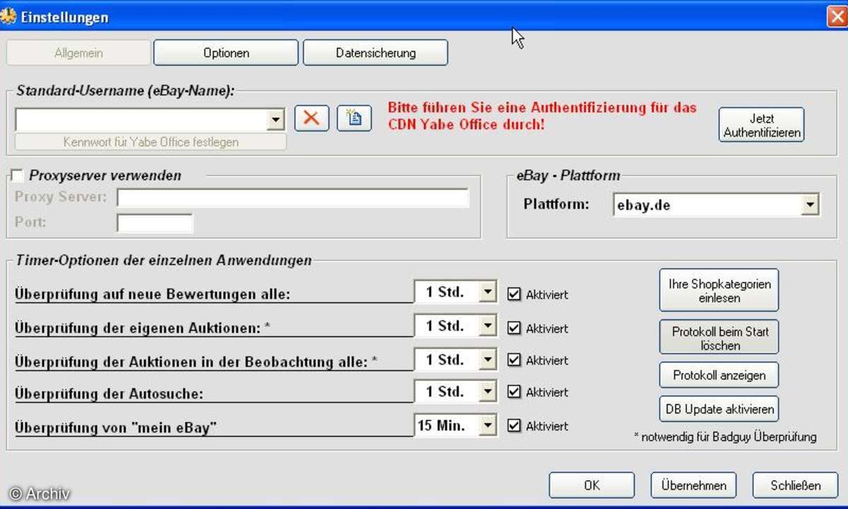Confirm settings with the OK button
Viewport: 848px width, 509px height.
pyautogui.click(x=591, y=485)
